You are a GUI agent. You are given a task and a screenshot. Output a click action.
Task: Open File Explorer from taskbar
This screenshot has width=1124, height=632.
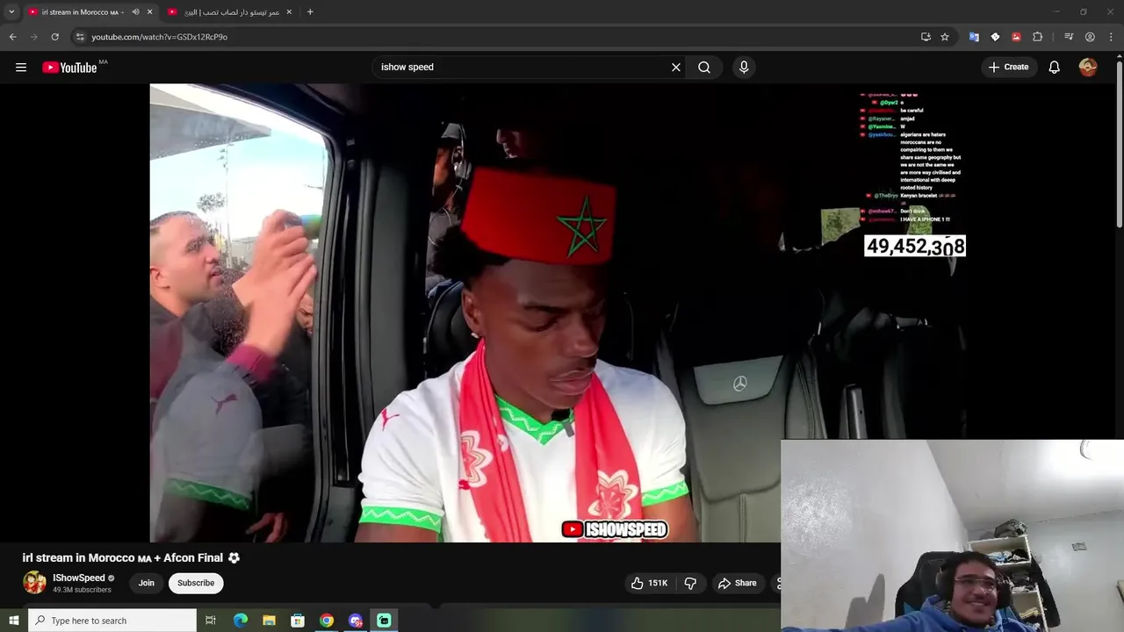point(269,621)
